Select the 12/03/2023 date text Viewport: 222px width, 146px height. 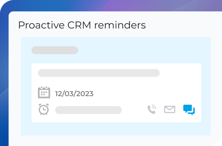(x=74, y=94)
